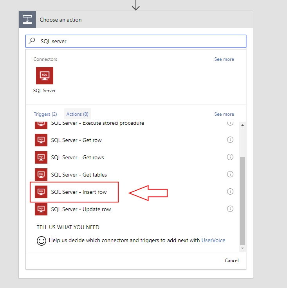Click See more next to Connectors

tap(224, 59)
